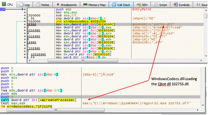Switch to the Log tab
The image size is (208, 115).
(25, 5)
